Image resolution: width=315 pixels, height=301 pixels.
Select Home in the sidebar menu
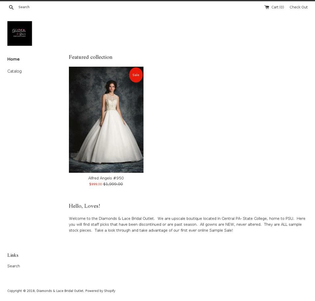click(13, 59)
